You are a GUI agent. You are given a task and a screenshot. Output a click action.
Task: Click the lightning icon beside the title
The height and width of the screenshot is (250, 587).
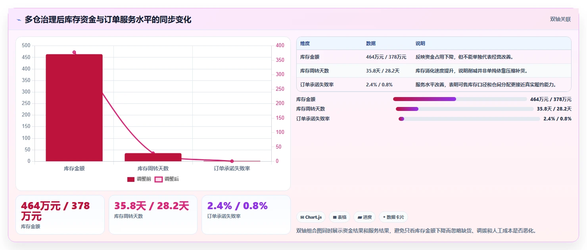tap(19, 20)
